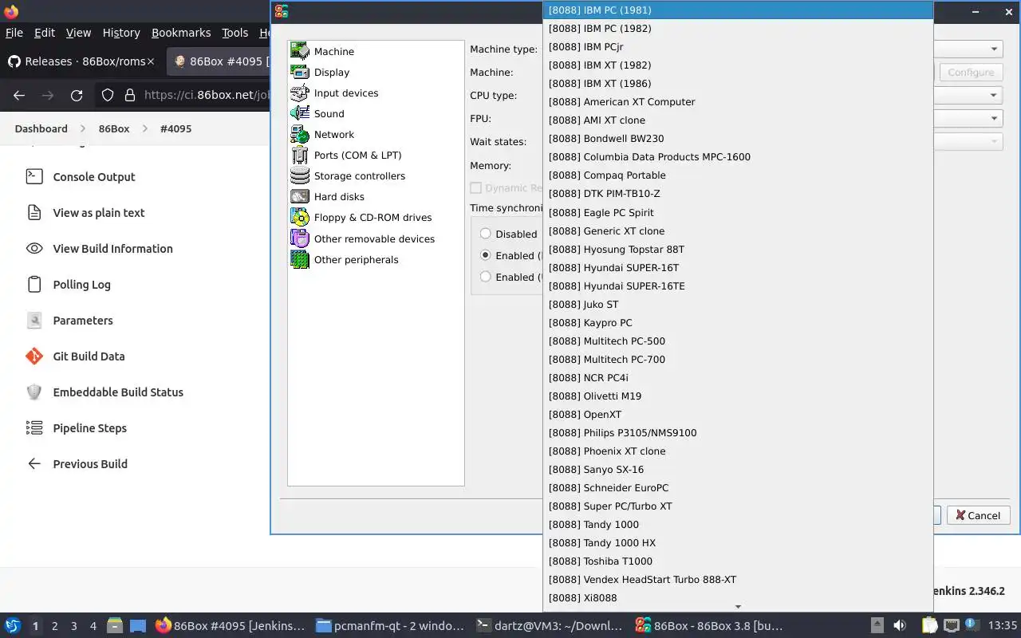Click the Configure button beside Machine

pyautogui.click(x=971, y=72)
